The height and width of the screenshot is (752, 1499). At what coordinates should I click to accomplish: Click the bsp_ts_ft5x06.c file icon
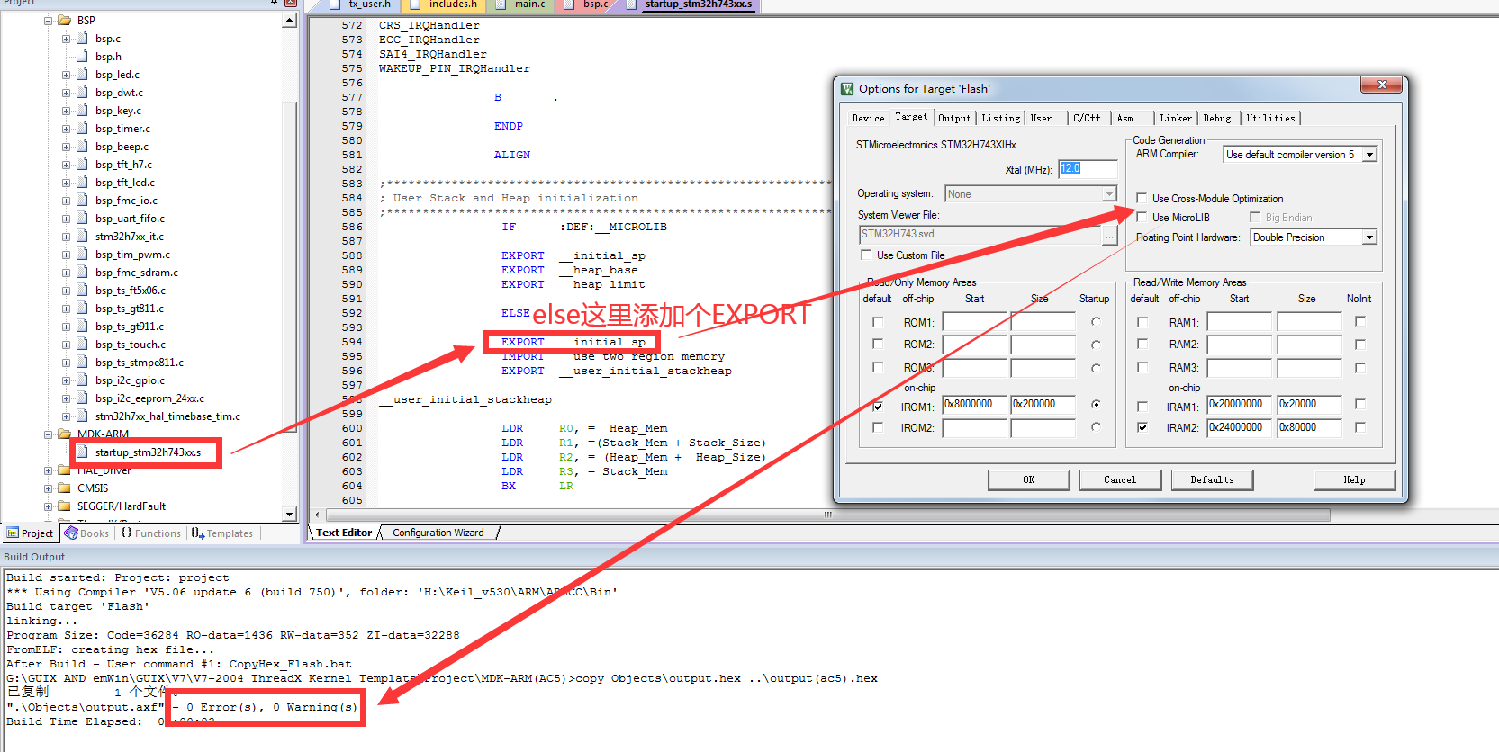pyautogui.click(x=82, y=291)
